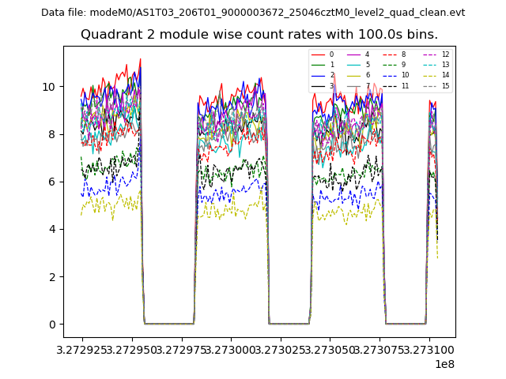This screenshot has width=506, height=379.
Task: Select the magenta solid legend line for module 4
Action: (x=353, y=54)
